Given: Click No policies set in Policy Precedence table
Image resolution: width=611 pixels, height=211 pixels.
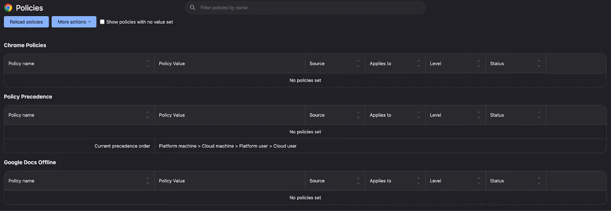Looking at the screenshot, I should coord(305,132).
